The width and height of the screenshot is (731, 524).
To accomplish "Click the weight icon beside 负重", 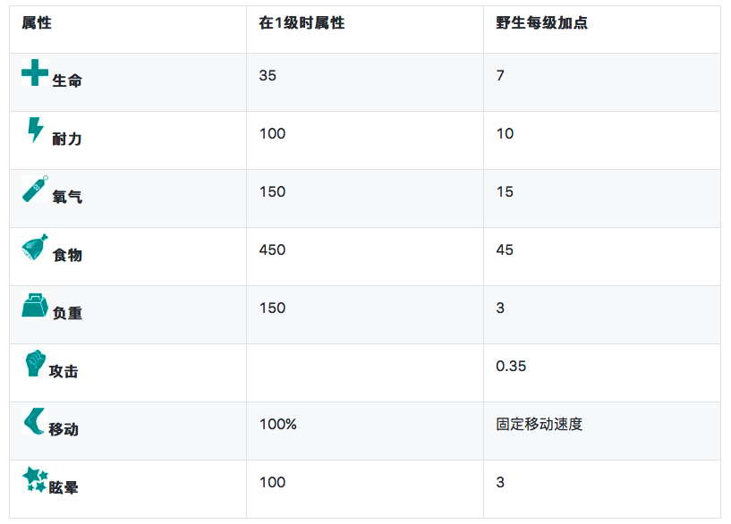I will pos(35,305).
